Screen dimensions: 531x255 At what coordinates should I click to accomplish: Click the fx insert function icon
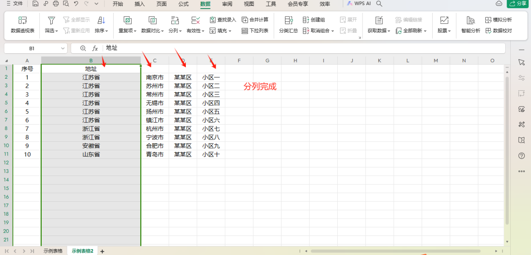coord(95,48)
